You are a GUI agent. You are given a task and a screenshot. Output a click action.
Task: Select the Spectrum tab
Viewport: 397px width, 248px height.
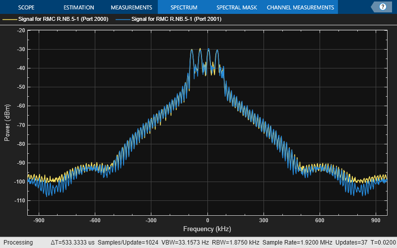pos(184,7)
